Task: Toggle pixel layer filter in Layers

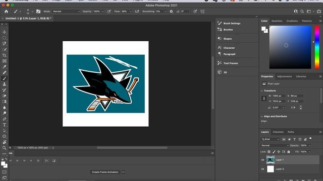Action: [x=284, y=139]
